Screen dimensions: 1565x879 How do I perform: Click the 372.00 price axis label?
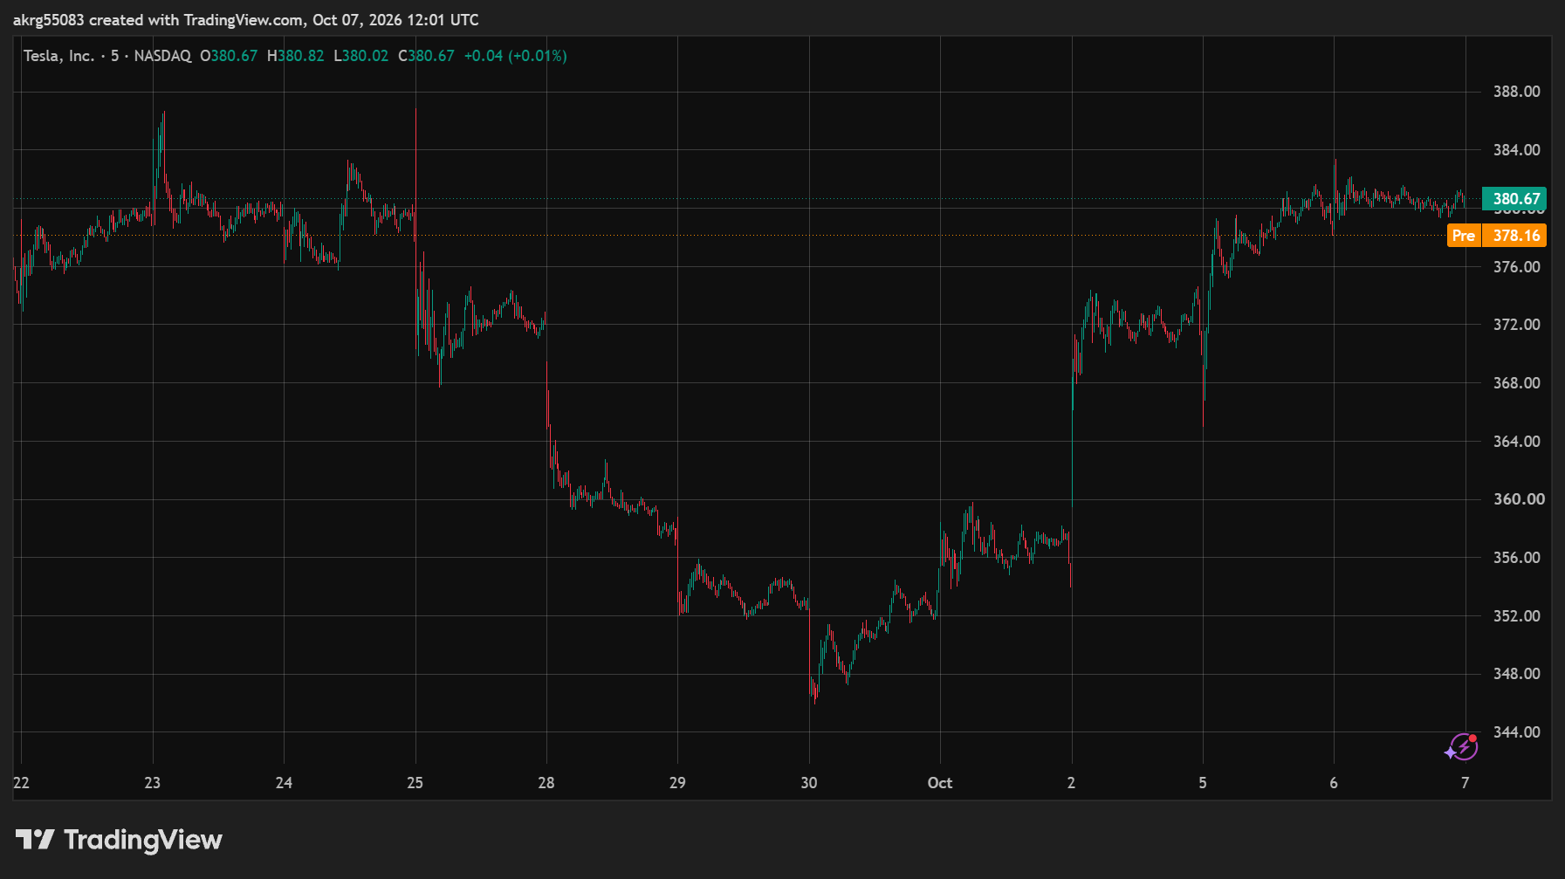click(x=1516, y=325)
